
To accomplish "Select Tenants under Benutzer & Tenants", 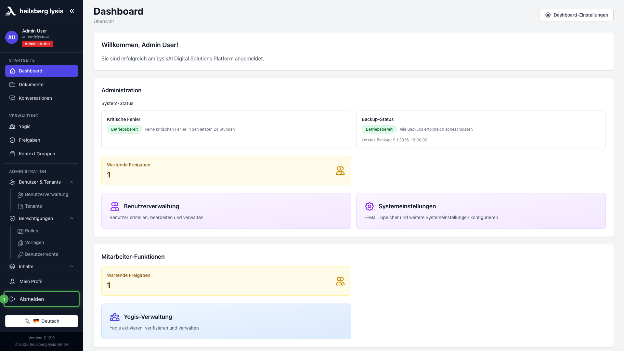I will 33,206.
